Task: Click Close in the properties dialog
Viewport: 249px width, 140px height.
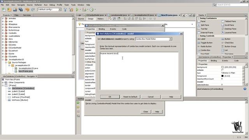Action: pos(146,112)
